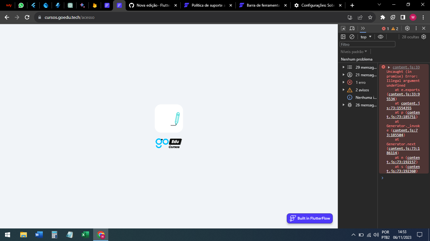Viewport: 430px width, 241px height.
Task: Toggle the console sidebar panel
Action: click(343, 37)
